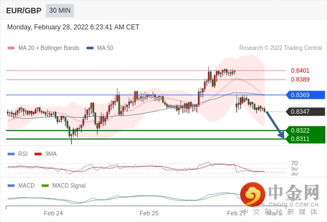Viewport: 327px width, 222px height.
Task: Click the MA 50 blue legend swatch
Action: (x=90, y=48)
